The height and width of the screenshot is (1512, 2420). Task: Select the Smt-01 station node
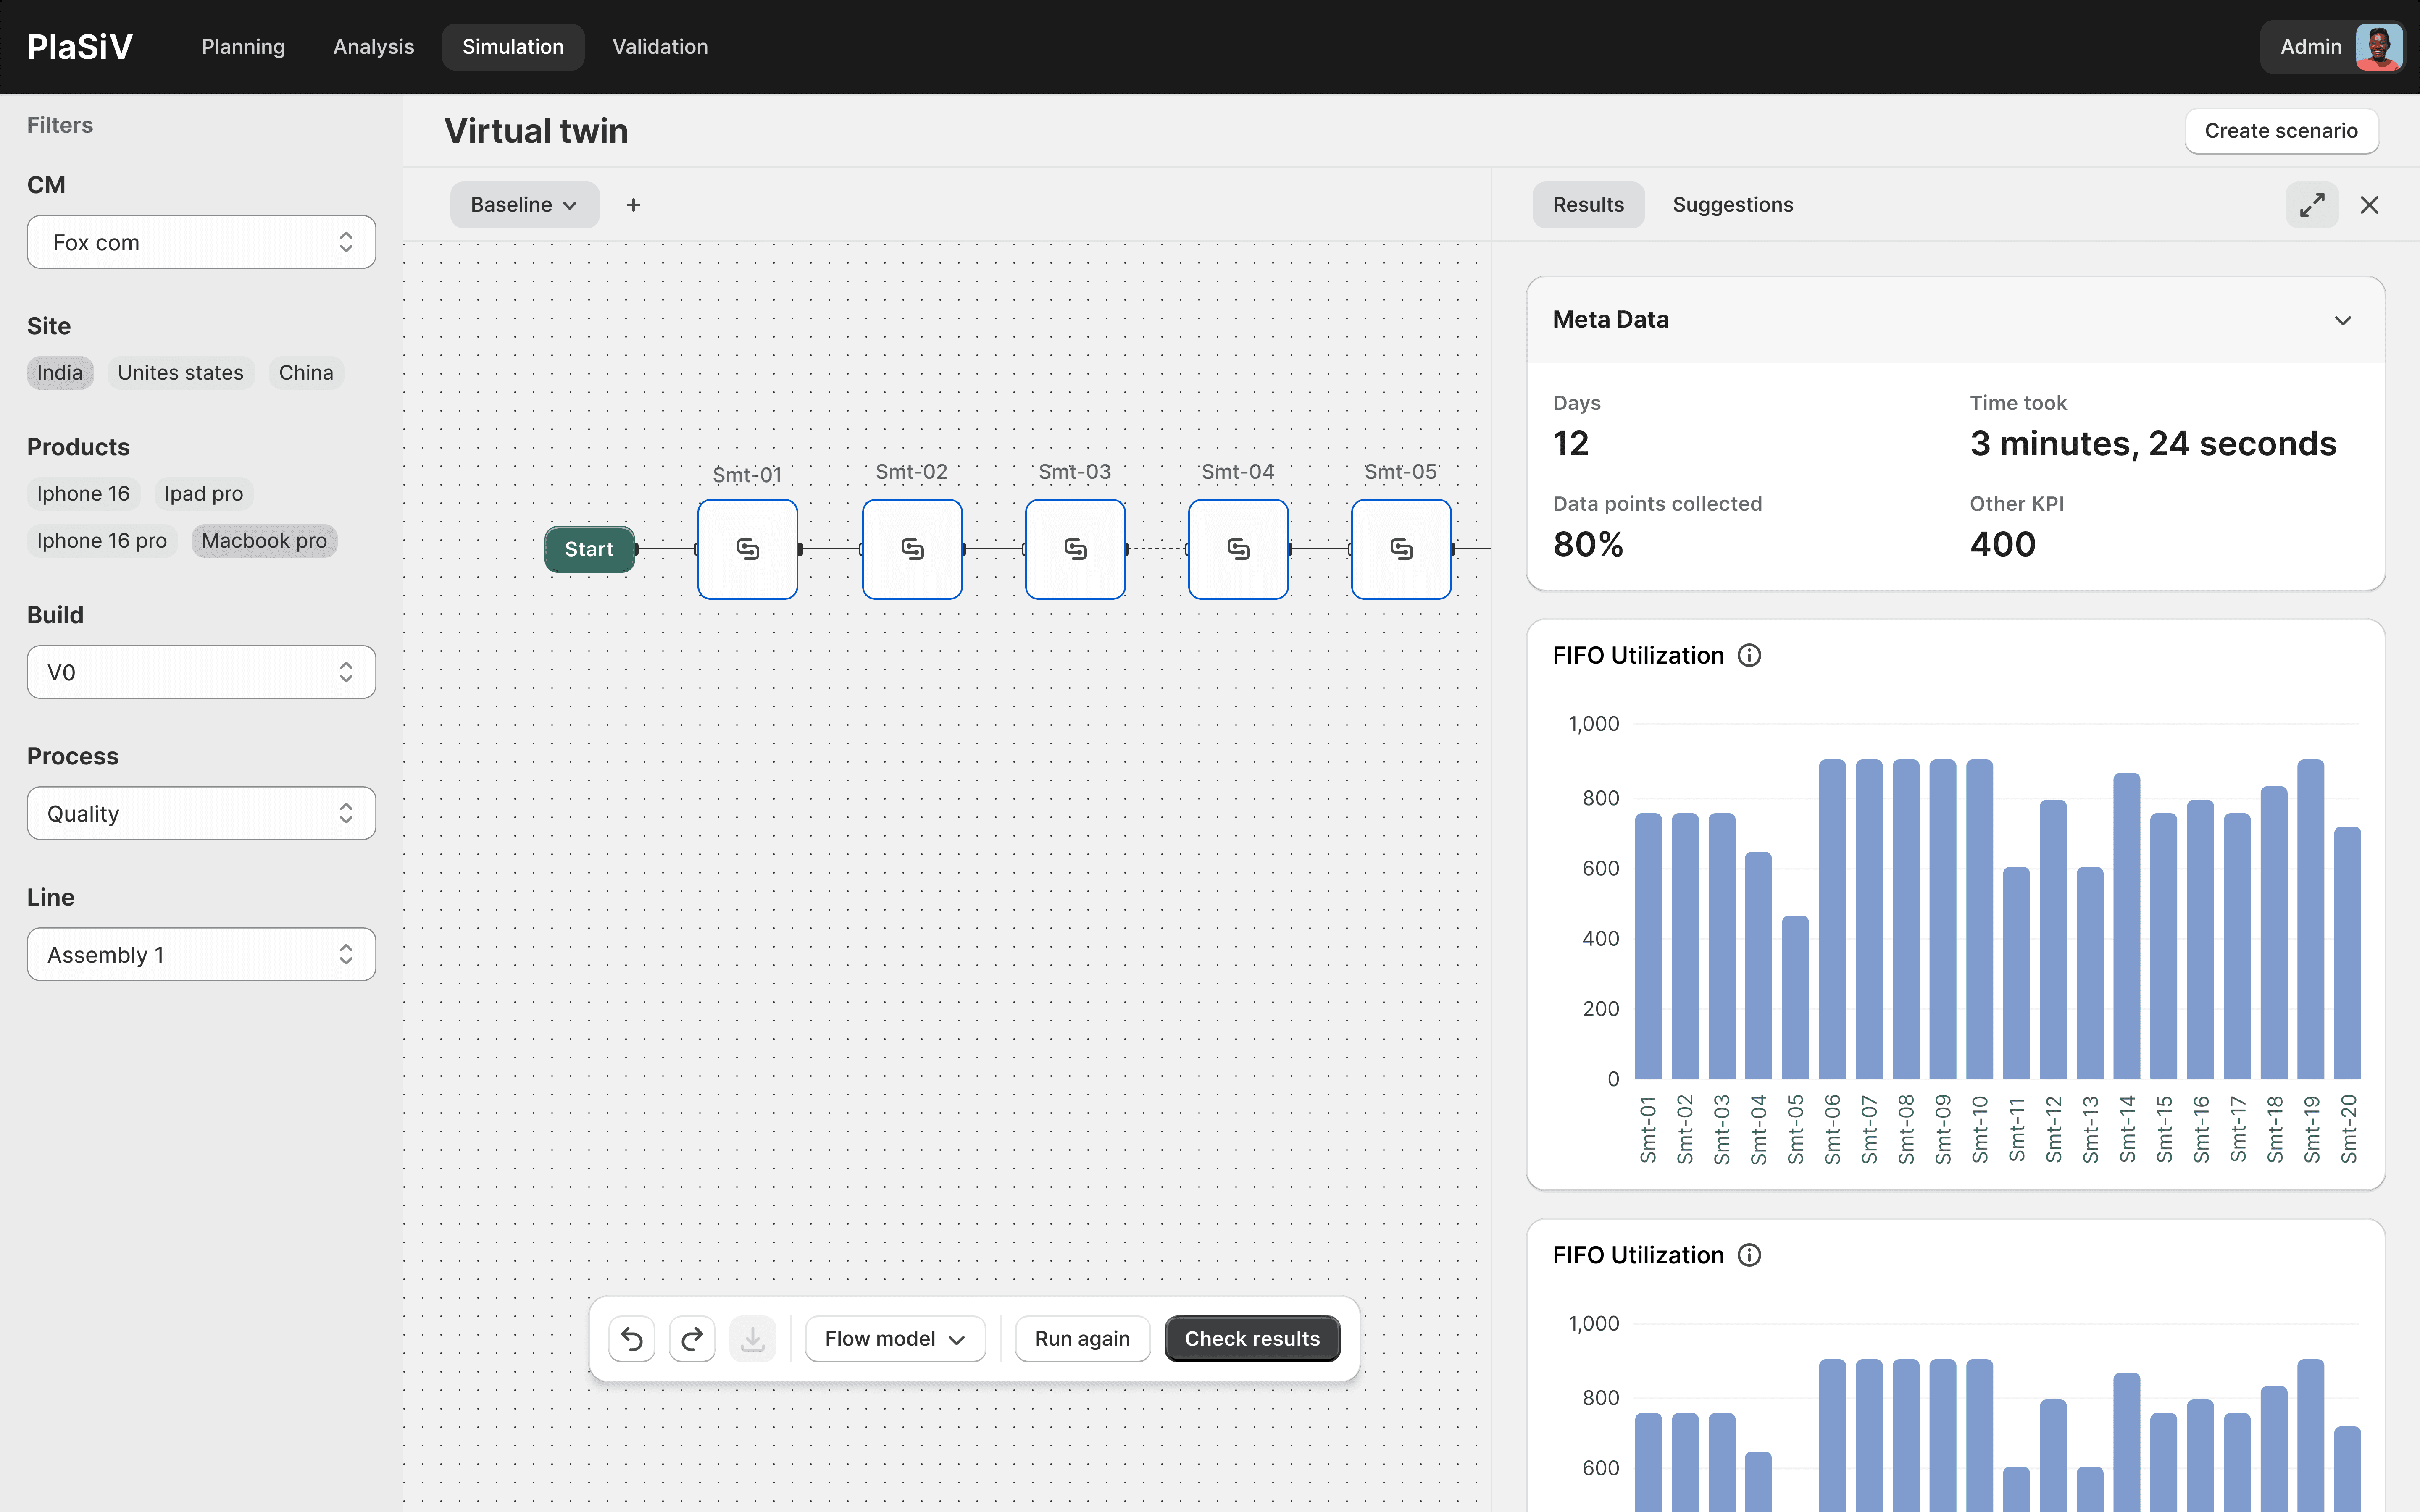pos(747,549)
